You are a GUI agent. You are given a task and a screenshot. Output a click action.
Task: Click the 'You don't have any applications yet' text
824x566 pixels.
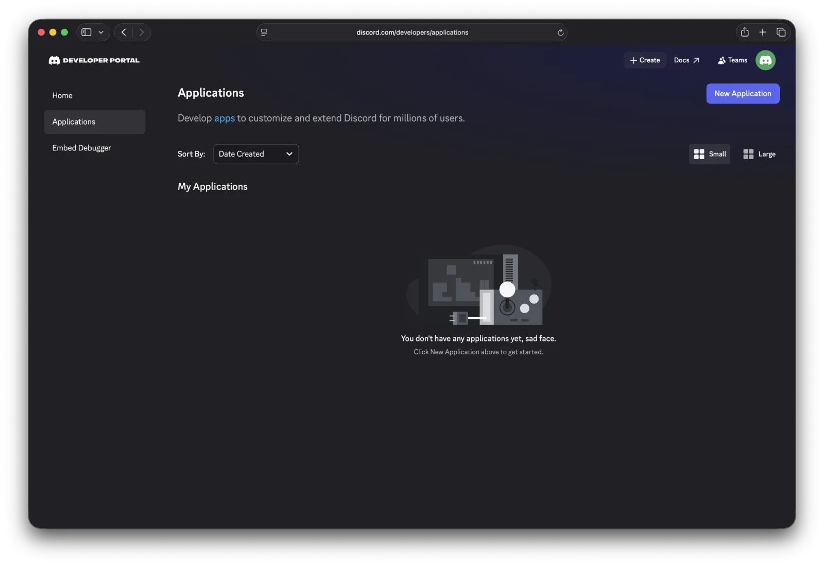pyautogui.click(x=478, y=338)
